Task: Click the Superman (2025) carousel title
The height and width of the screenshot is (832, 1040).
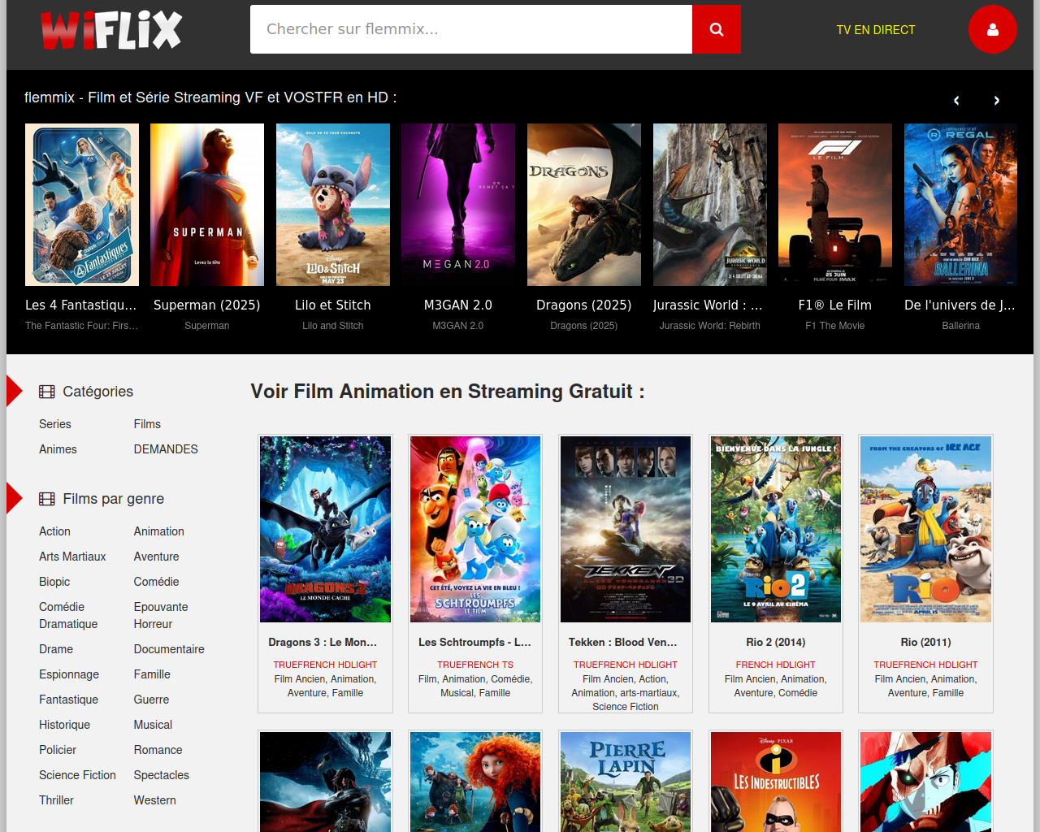Action: [207, 305]
